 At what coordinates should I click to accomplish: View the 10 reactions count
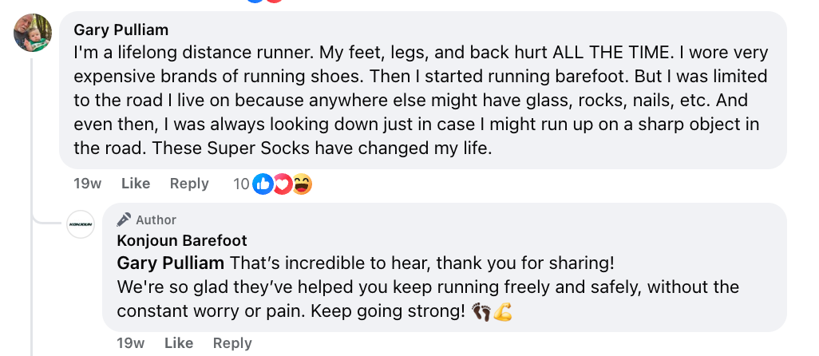point(241,184)
